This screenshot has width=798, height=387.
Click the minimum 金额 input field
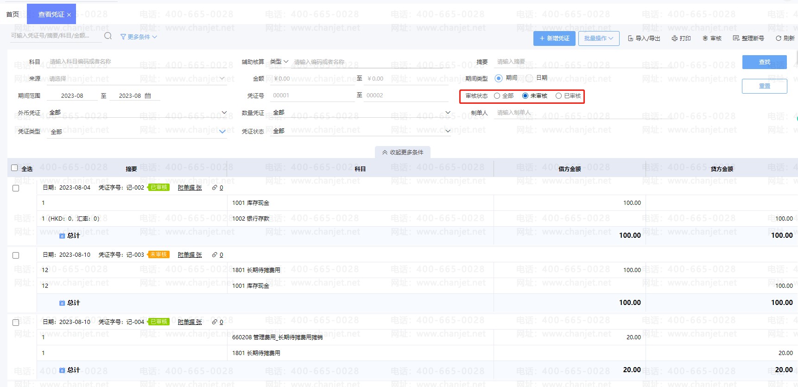pyautogui.click(x=312, y=79)
